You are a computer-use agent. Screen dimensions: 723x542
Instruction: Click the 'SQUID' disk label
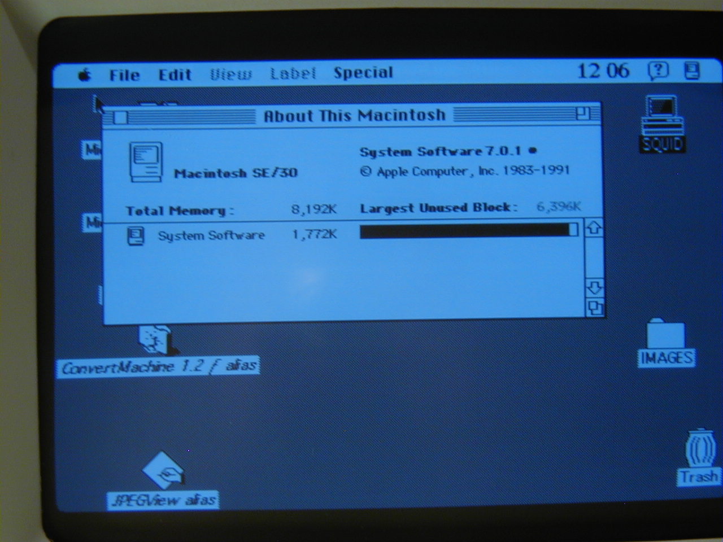663,145
